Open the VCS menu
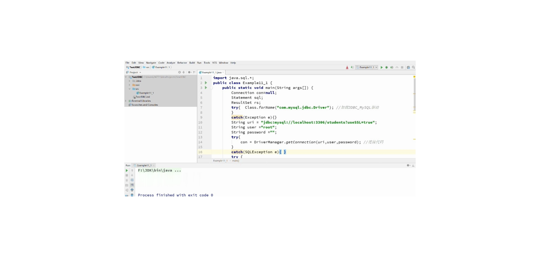This screenshot has width=540, height=257. (215, 63)
